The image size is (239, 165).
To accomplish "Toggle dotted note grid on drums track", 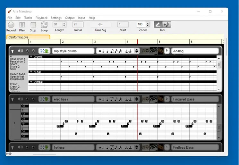I will tap(131, 51).
